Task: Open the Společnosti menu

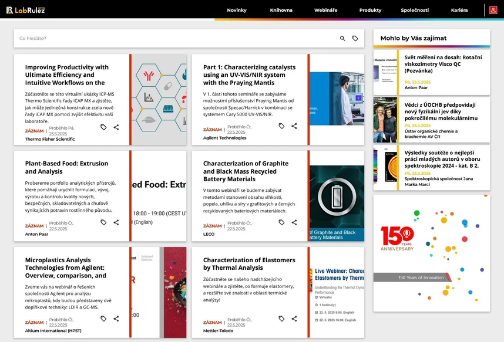Action: (x=415, y=10)
